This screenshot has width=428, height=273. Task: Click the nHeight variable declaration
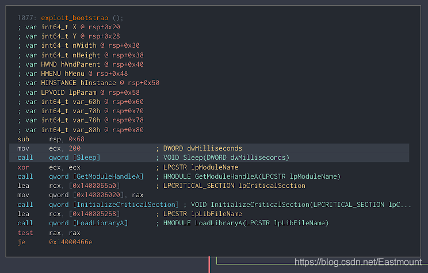pos(81,55)
